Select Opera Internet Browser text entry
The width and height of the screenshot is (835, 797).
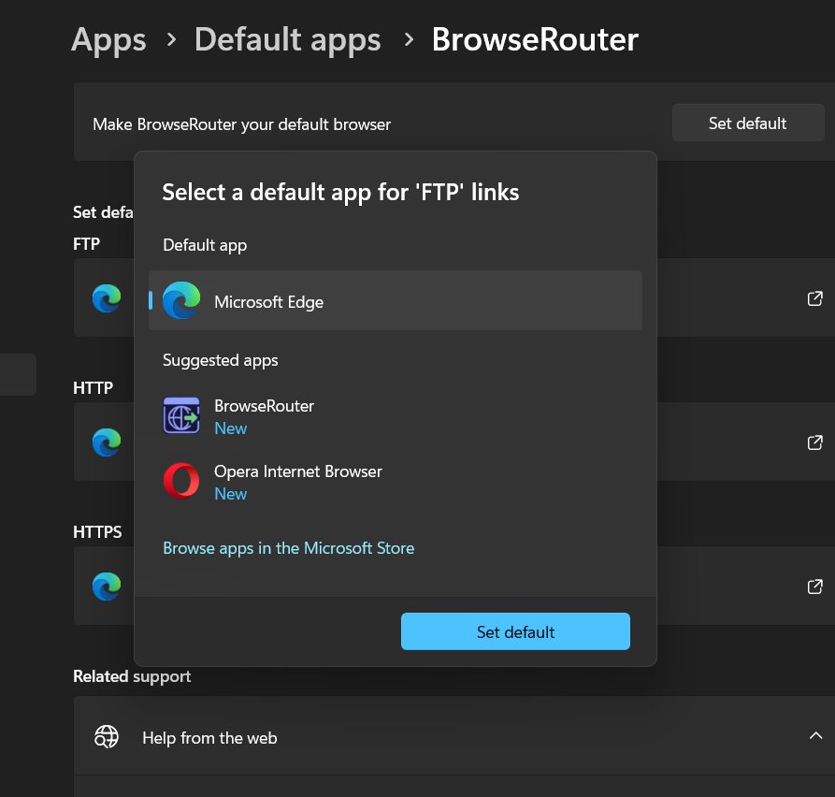(298, 471)
